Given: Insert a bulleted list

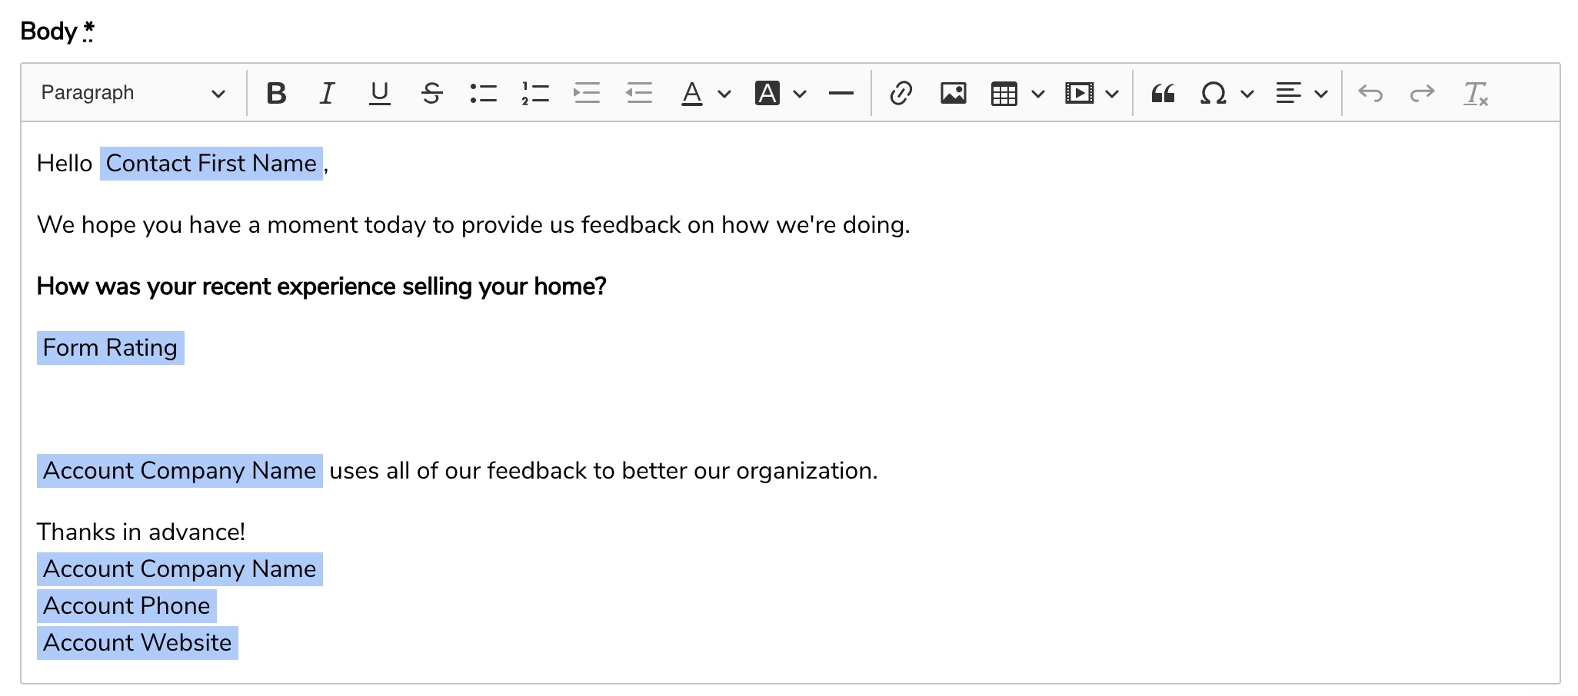Looking at the screenshot, I should point(483,94).
